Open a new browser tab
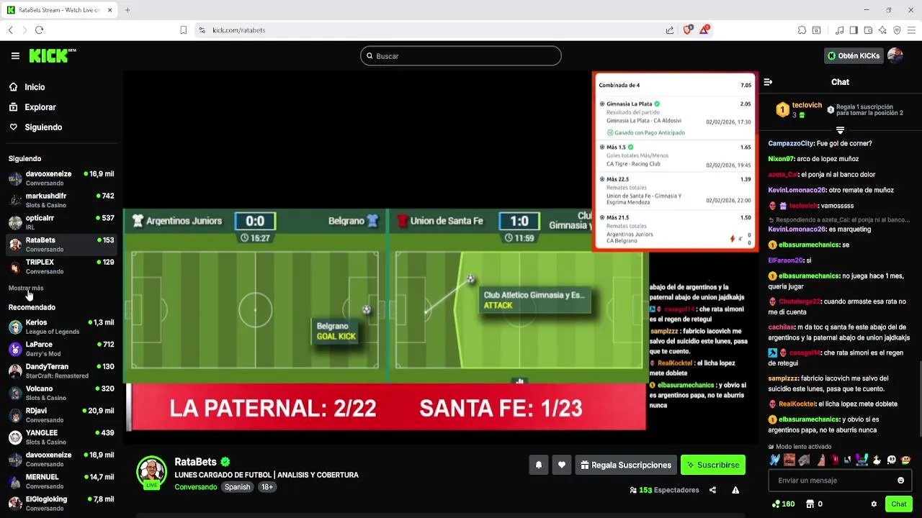Image resolution: width=922 pixels, height=518 pixels. [127, 10]
